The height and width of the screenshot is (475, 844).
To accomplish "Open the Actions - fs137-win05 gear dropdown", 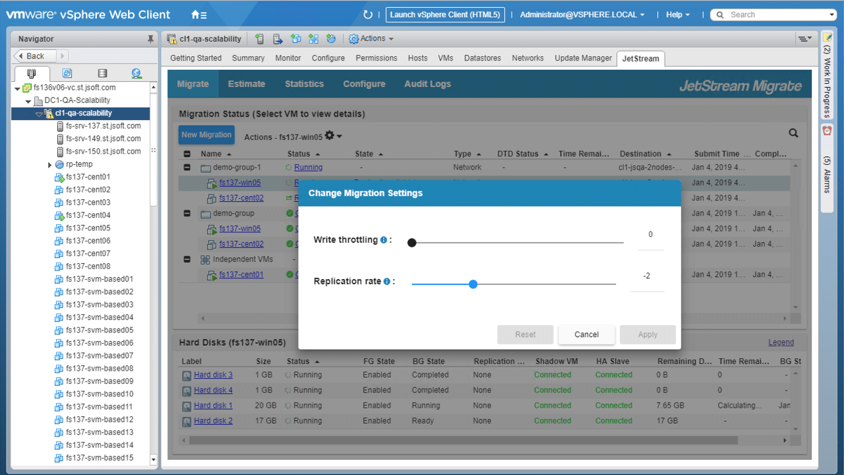I will [334, 136].
